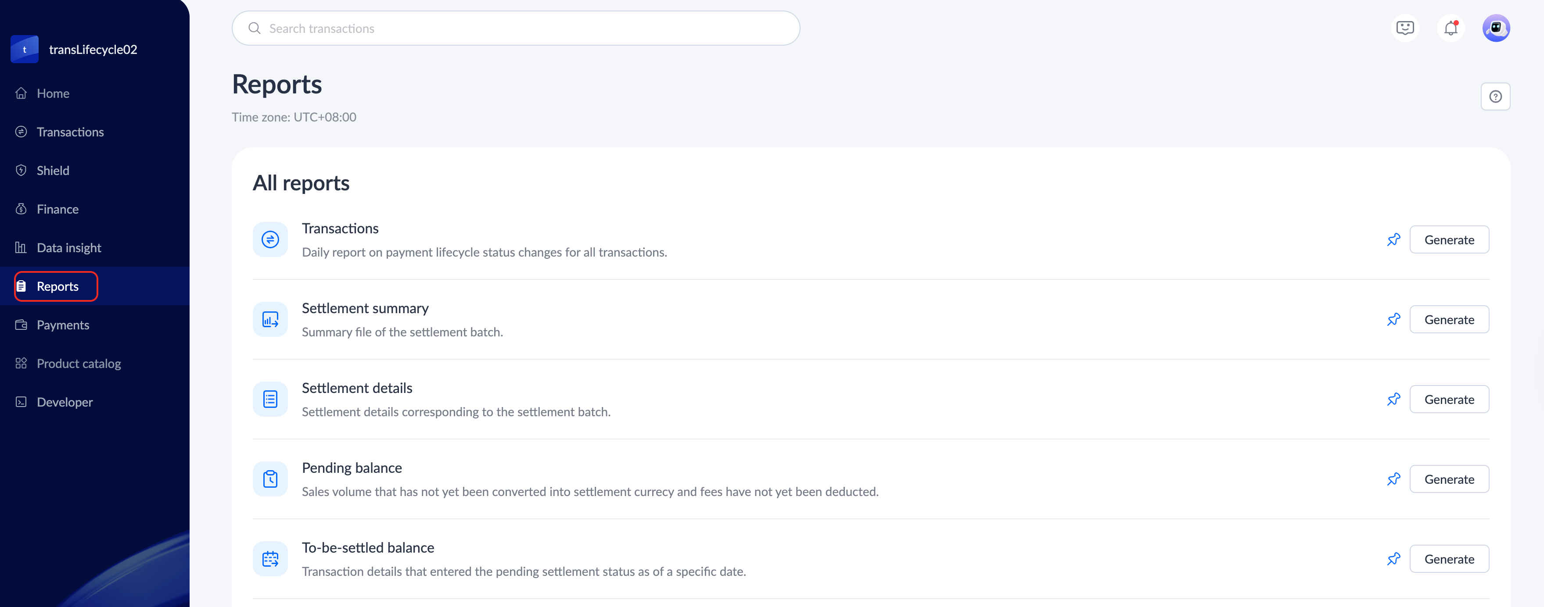Screen dimensions: 1544x607
Task: Click the Settlement details report icon
Action: (x=270, y=399)
